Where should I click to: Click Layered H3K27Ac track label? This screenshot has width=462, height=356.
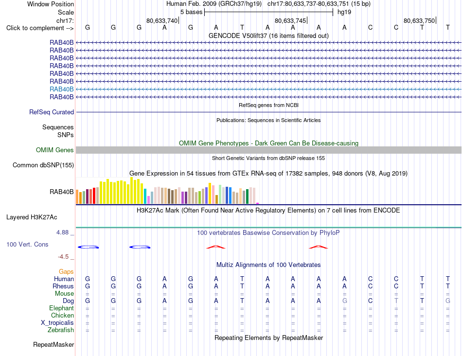click(x=32, y=217)
